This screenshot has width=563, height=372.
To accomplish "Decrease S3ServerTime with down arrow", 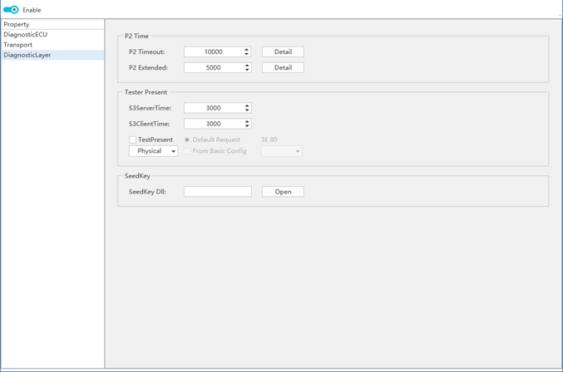I will [246, 110].
